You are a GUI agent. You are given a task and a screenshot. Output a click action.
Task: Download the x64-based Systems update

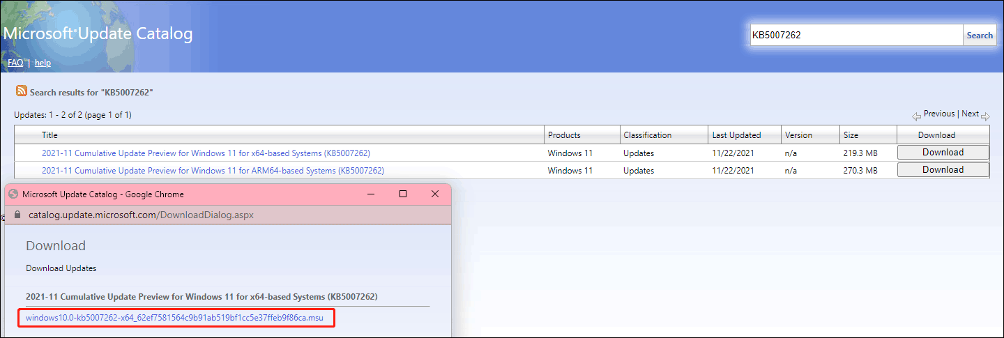click(x=943, y=153)
